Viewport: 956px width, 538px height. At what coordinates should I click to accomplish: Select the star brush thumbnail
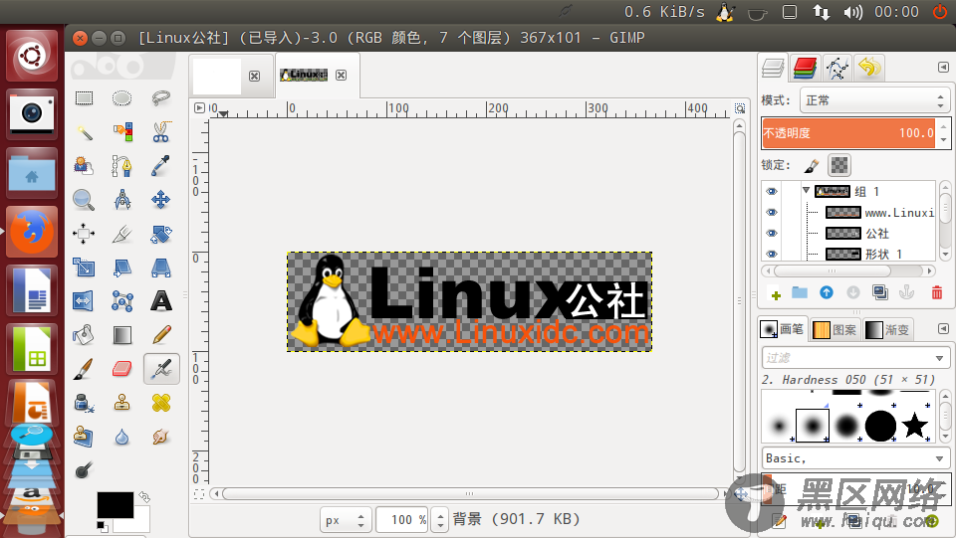[914, 426]
